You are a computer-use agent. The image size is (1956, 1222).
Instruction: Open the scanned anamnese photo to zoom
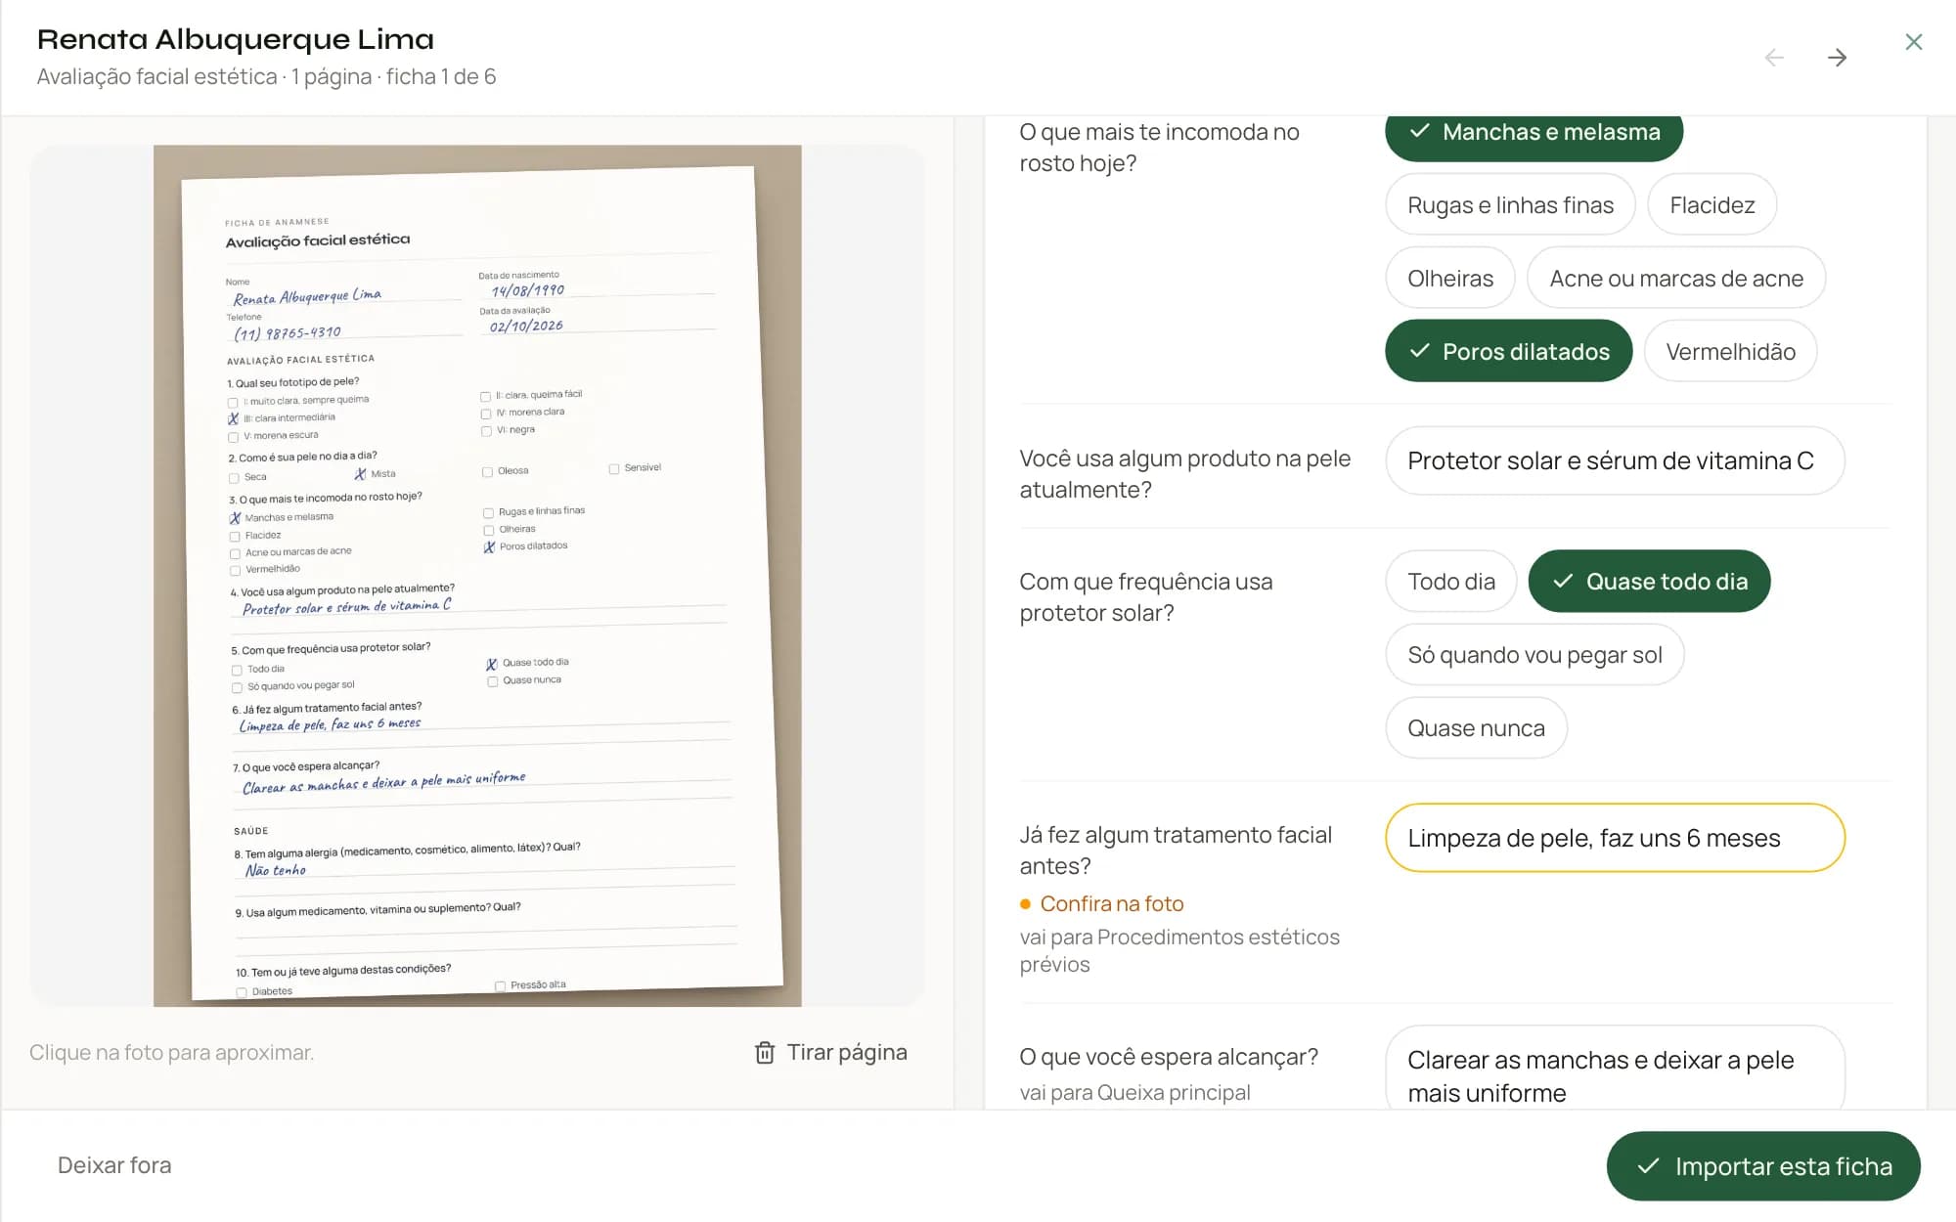pyautogui.click(x=477, y=576)
